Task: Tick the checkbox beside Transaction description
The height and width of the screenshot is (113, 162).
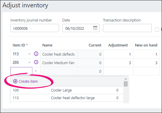Action: click(x=157, y=29)
